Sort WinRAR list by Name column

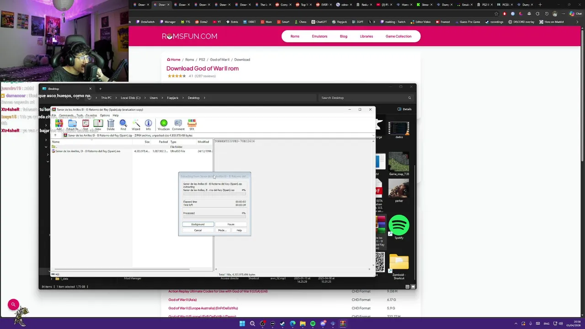[91, 142]
